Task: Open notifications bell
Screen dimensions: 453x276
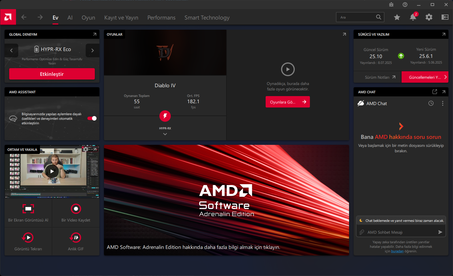Action: pyautogui.click(x=413, y=17)
